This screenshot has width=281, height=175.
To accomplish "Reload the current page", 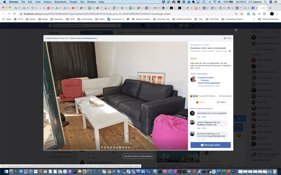I will 14,14.
